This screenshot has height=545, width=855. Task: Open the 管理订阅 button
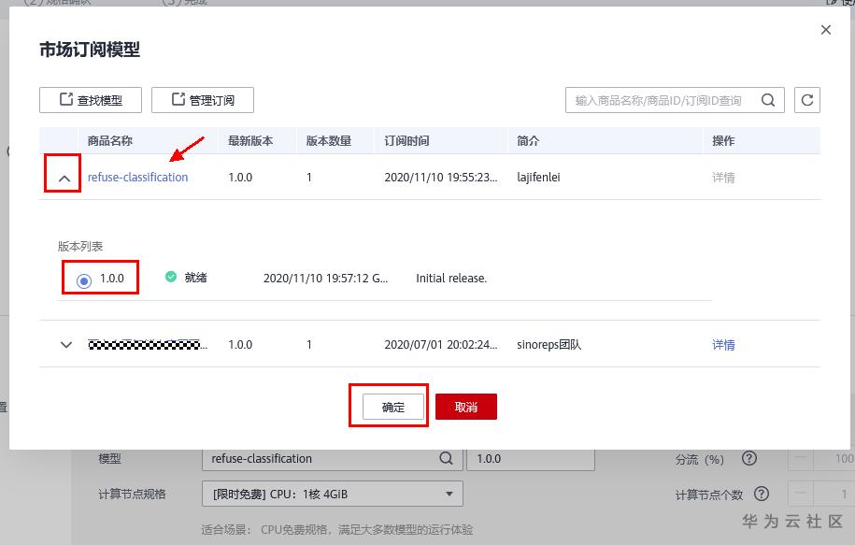(x=202, y=100)
